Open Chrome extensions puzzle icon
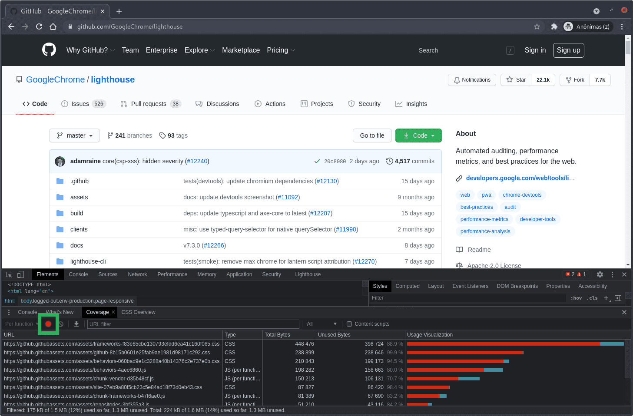Screen dimensions: 633x416 [x=554, y=26]
